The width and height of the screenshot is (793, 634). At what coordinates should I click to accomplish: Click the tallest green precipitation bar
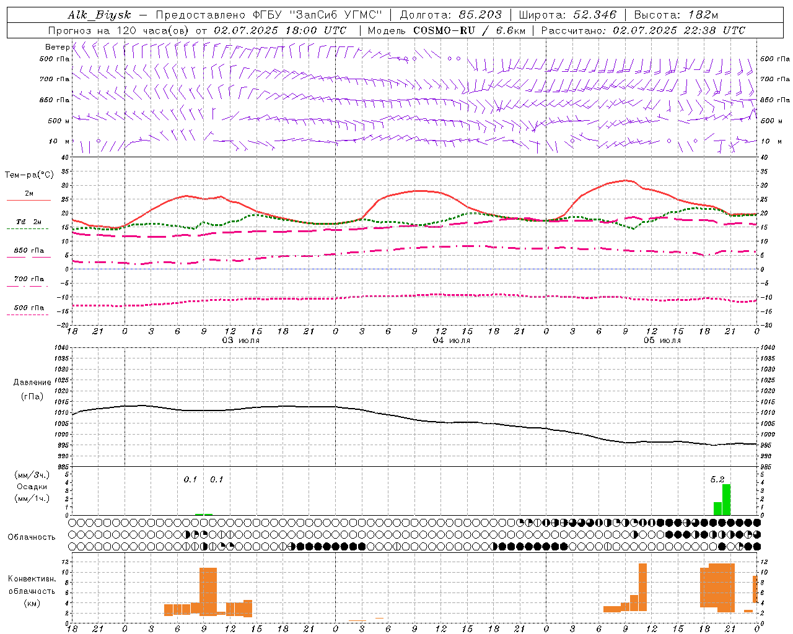click(726, 500)
